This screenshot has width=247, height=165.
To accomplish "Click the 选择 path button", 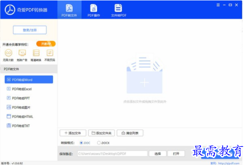I will pos(158,154).
